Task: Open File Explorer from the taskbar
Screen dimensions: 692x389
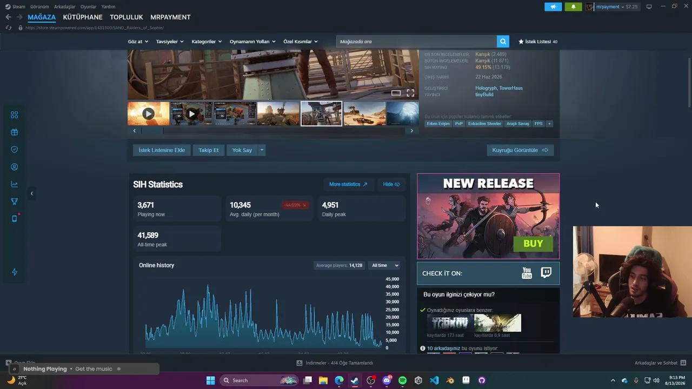Action: point(323,380)
